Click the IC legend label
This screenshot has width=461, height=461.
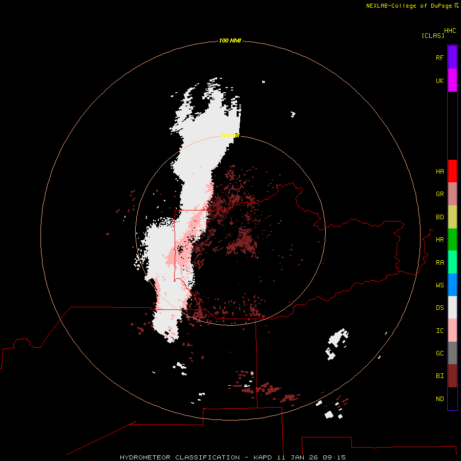pos(439,331)
